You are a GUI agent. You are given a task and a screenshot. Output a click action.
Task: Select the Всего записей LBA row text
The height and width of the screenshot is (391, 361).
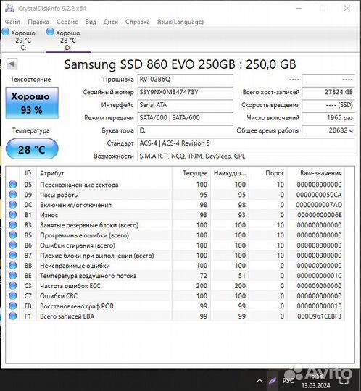coord(67,316)
